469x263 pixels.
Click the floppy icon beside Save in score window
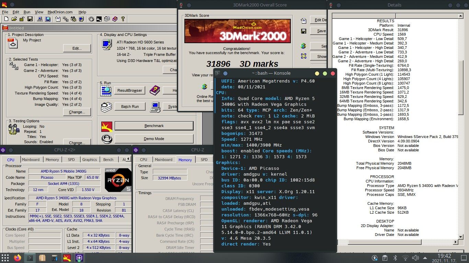tap(304, 31)
